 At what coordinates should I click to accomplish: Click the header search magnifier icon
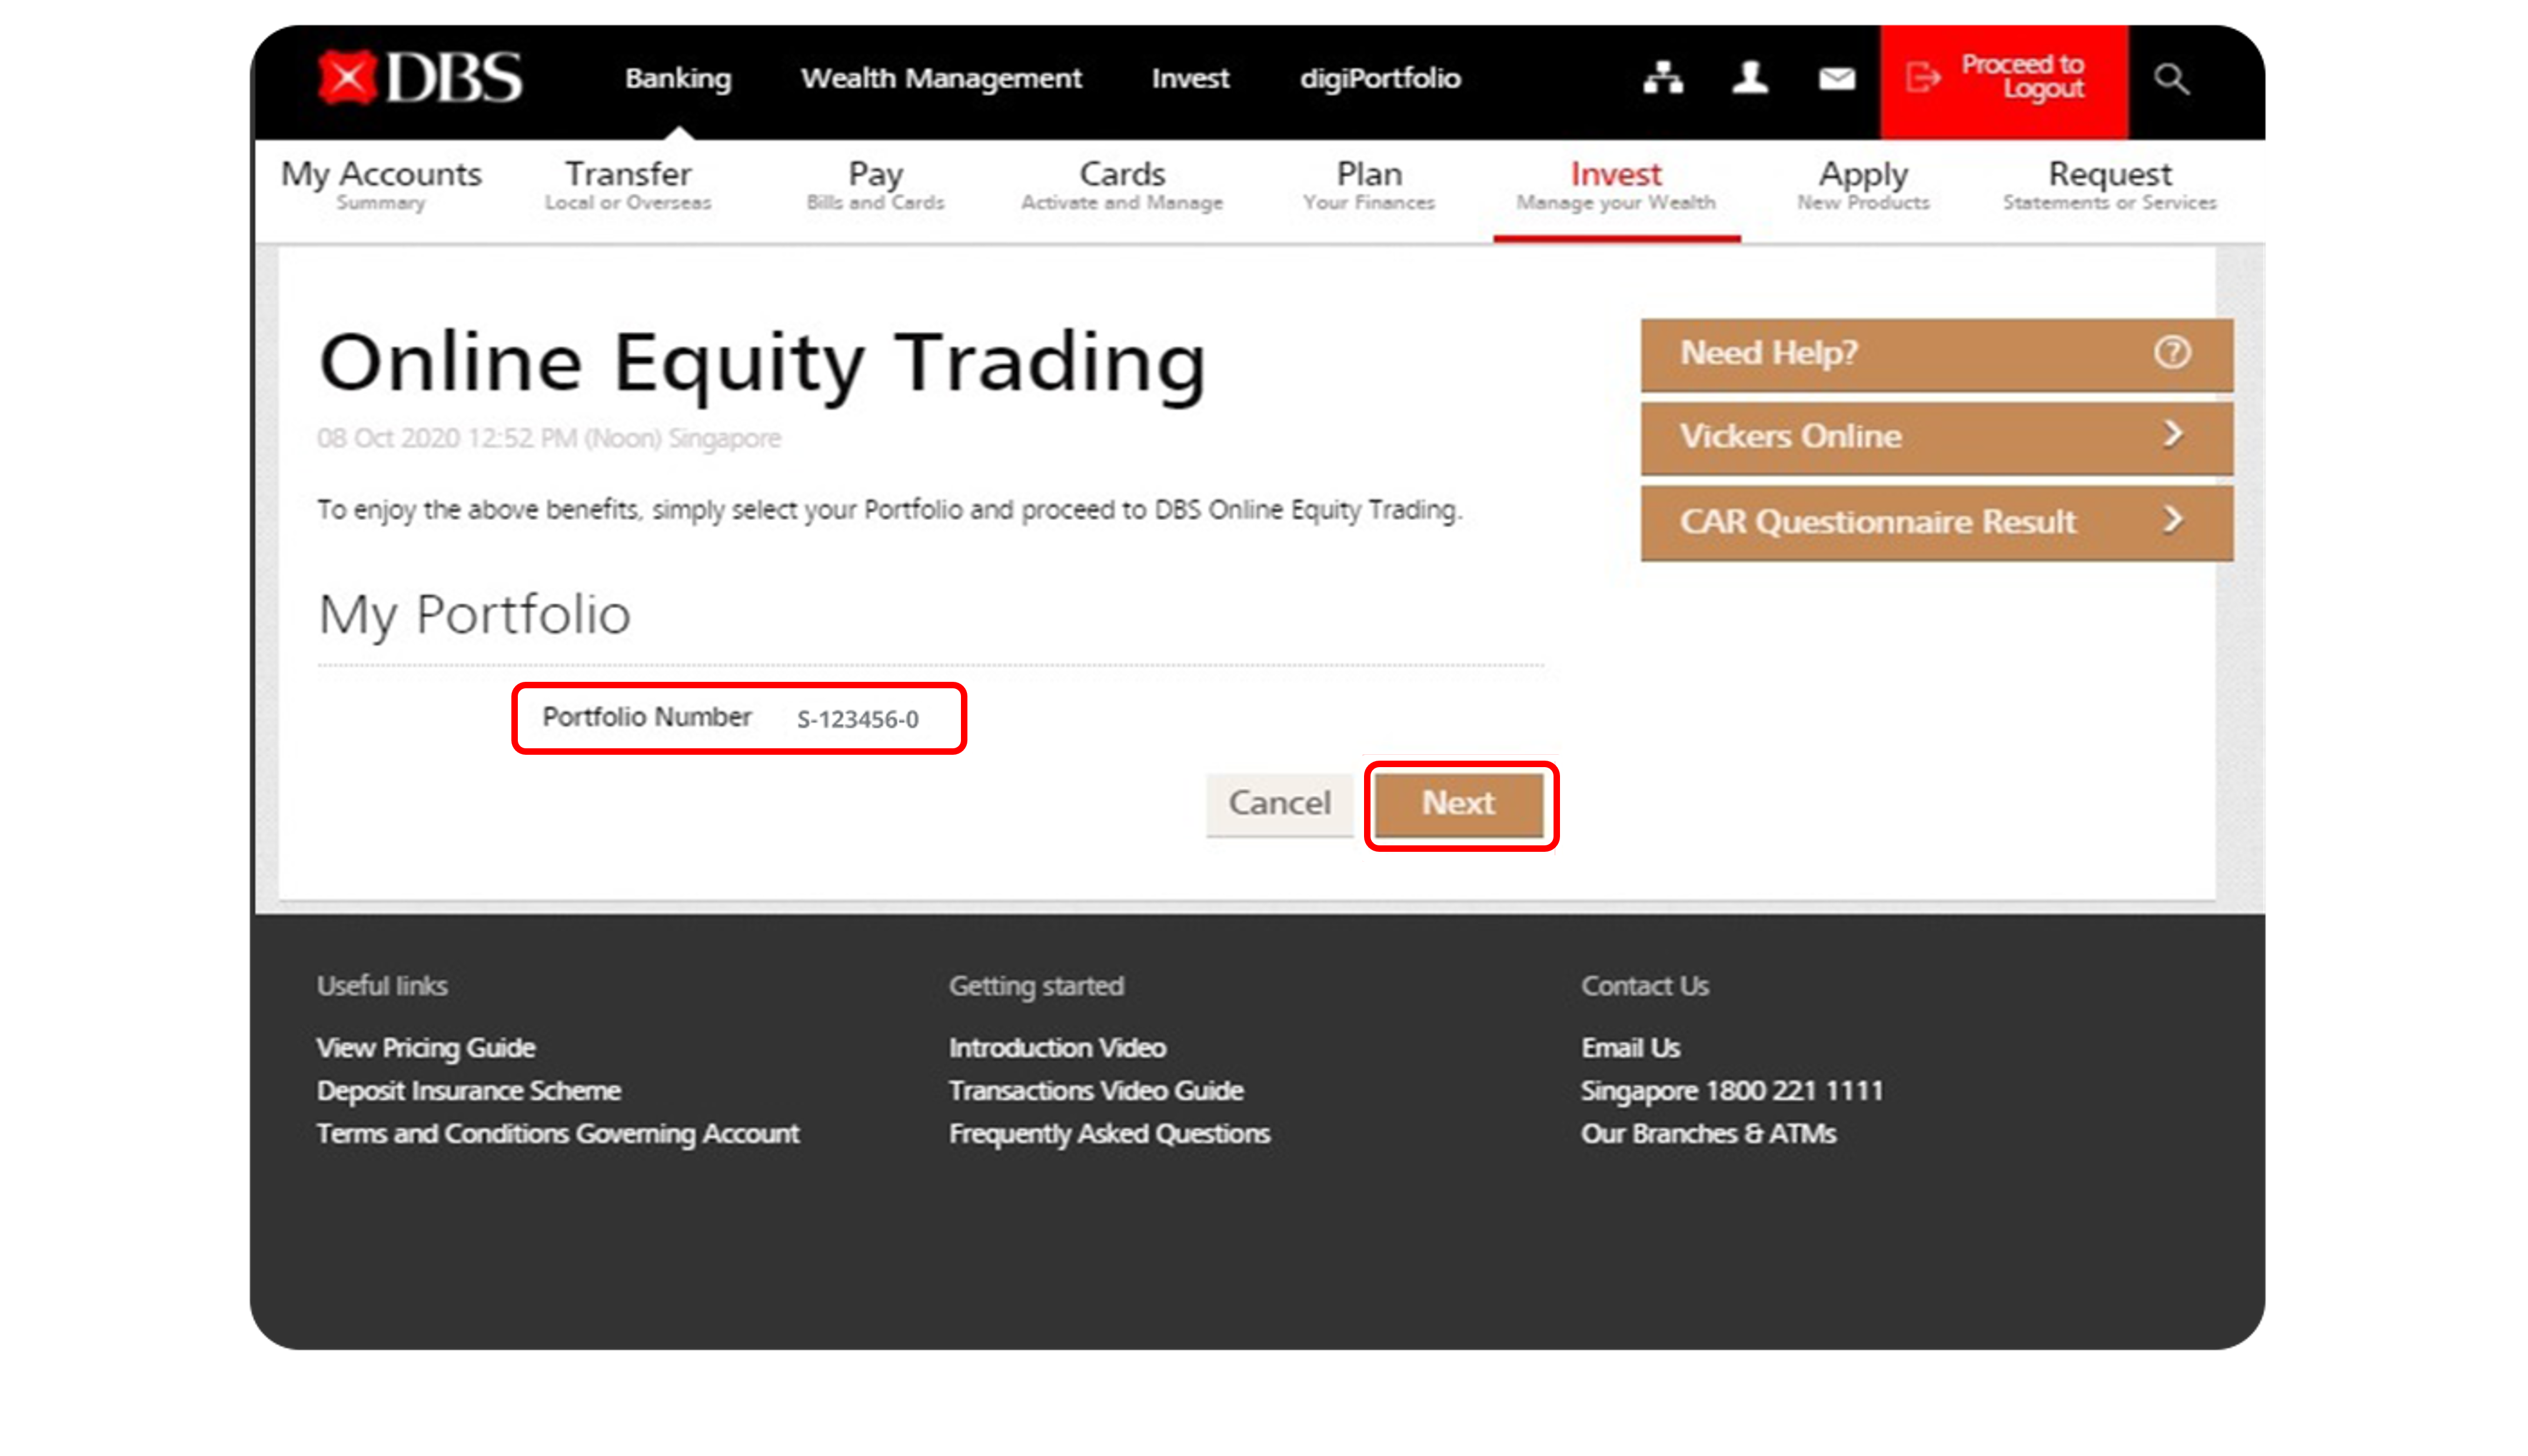tap(2171, 78)
